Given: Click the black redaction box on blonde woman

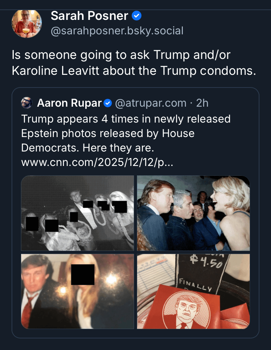Looking at the screenshot, I should click(83, 274).
